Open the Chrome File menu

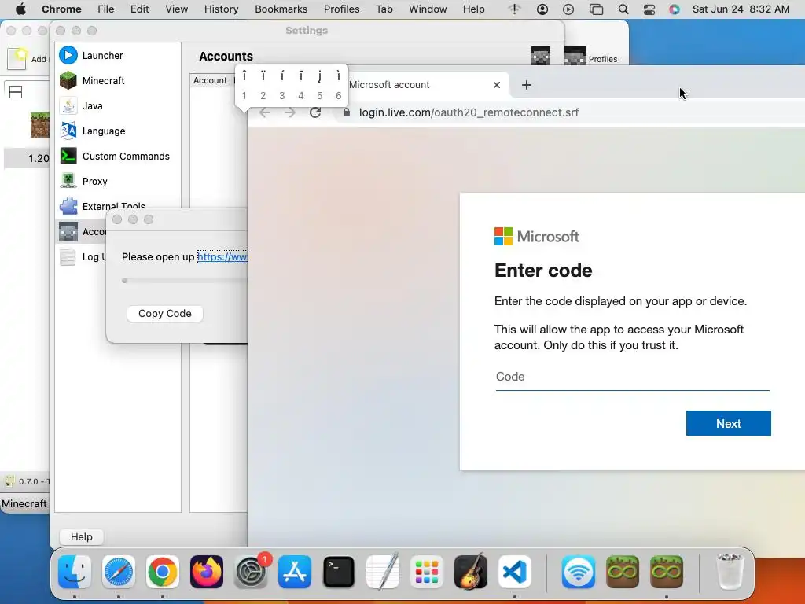point(106,9)
